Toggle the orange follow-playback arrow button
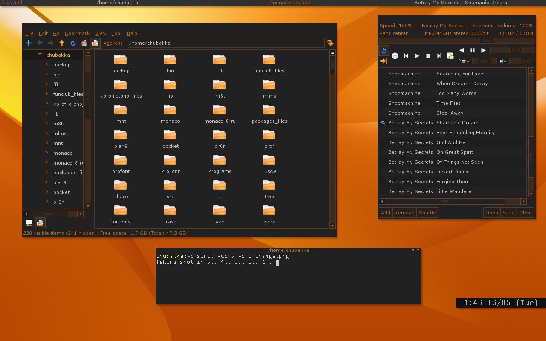Screen dimensions: 546x341 click(383, 61)
